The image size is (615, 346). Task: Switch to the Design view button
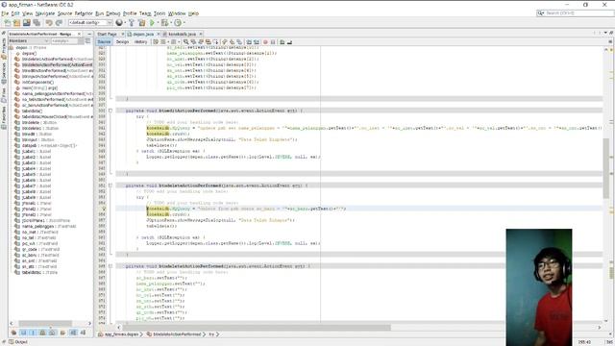(122, 41)
